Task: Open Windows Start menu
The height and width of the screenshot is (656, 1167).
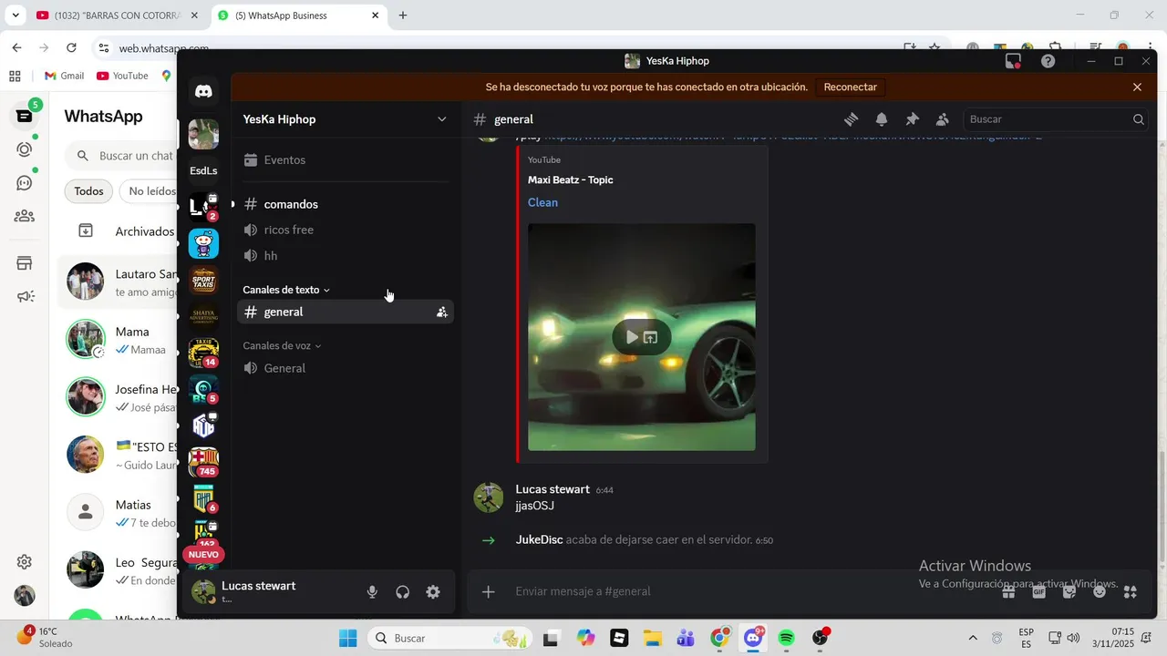Action: 348,638
